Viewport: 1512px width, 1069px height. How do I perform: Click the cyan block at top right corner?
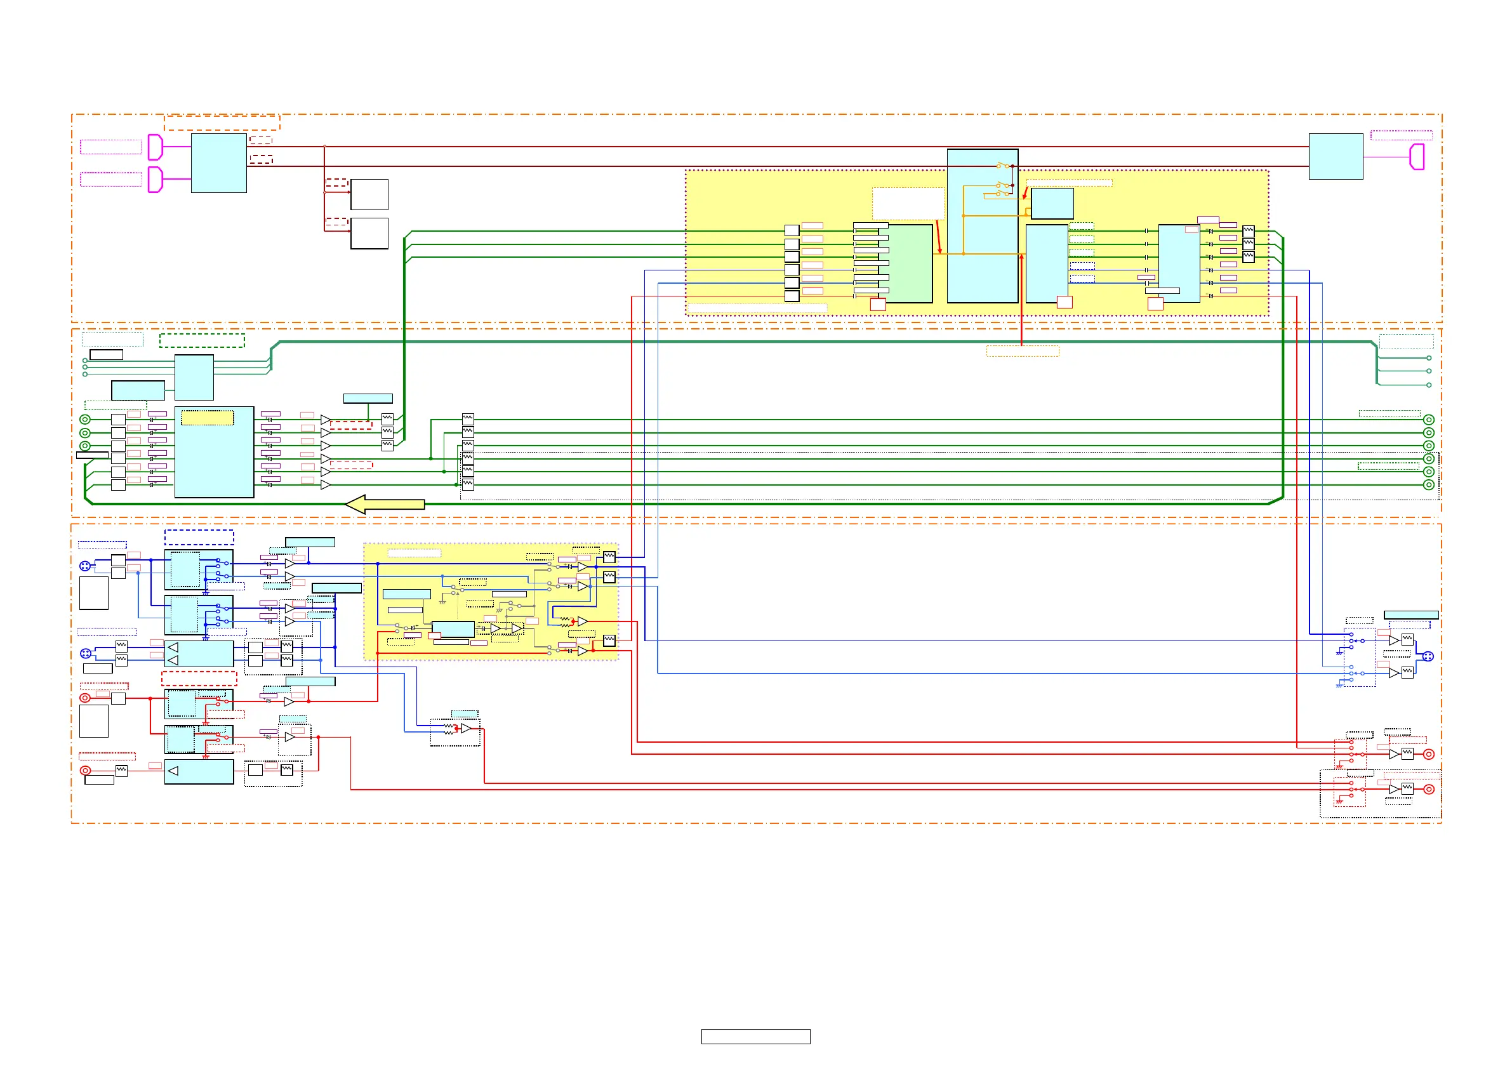1336,157
